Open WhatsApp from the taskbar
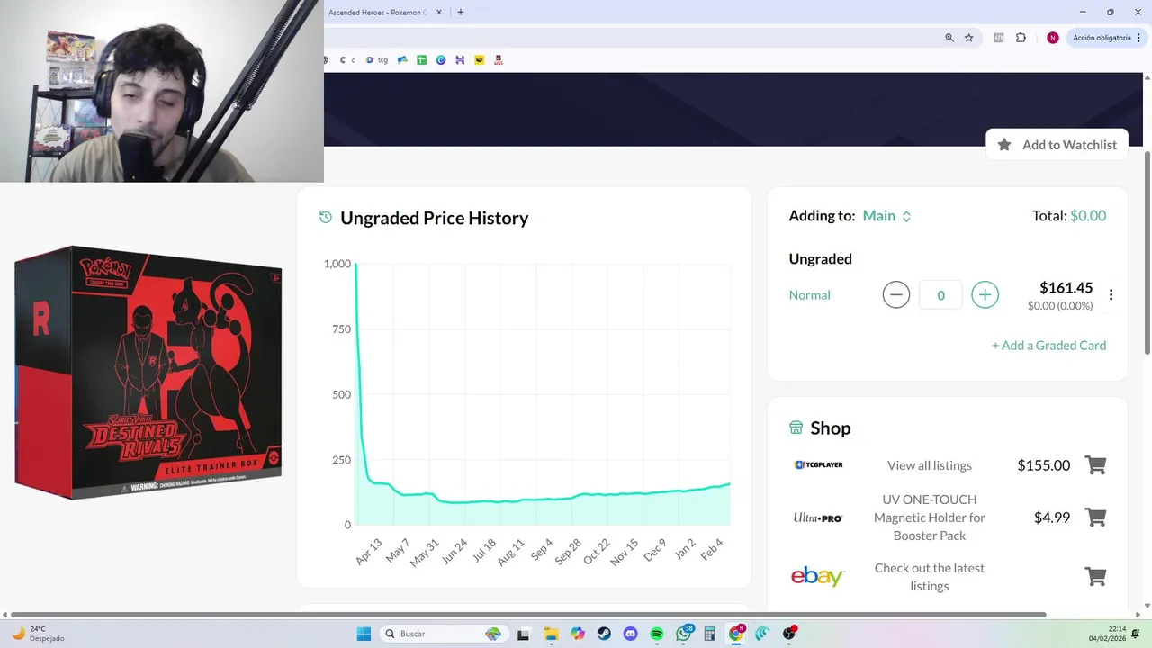Screen dimensions: 1152x648 (684, 634)
